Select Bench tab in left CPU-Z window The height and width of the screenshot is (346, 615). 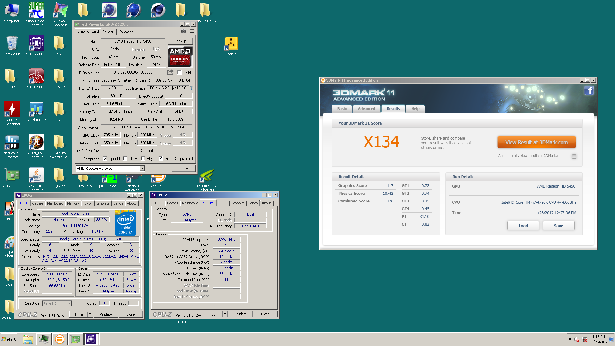[x=118, y=203]
